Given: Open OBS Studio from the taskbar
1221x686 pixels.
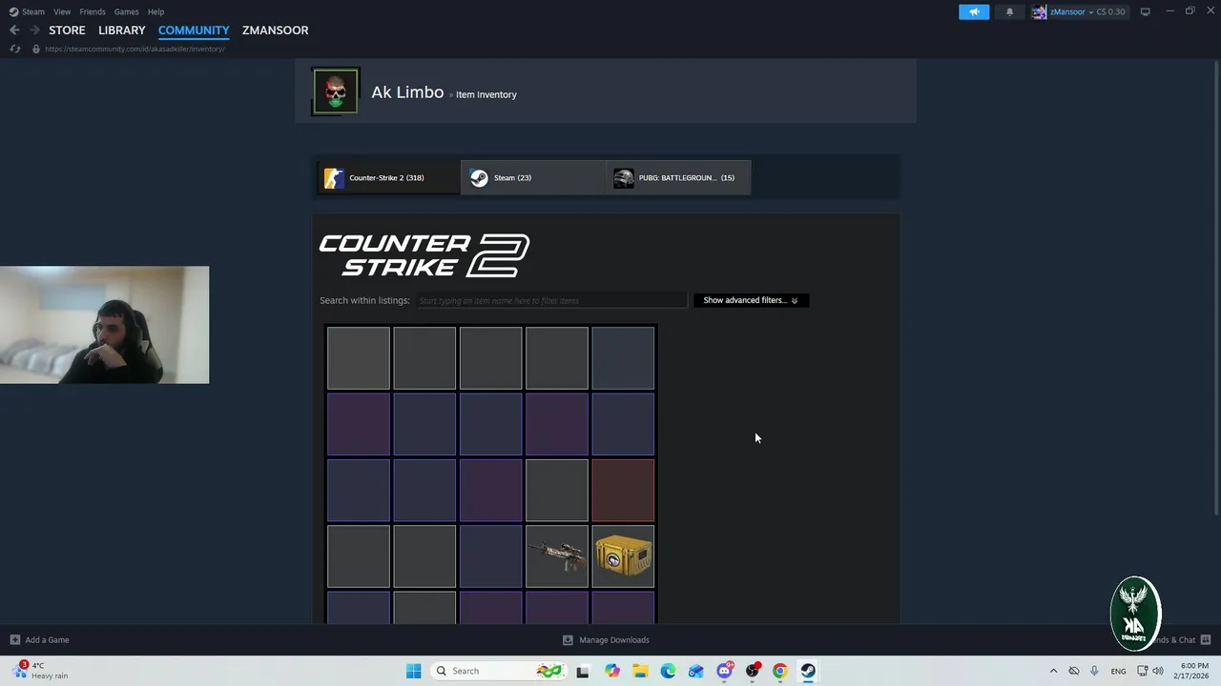Looking at the screenshot, I should click(x=753, y=671).
